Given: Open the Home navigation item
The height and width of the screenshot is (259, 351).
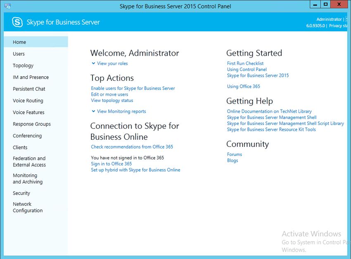Looking at the screenshot, I should [36, 42].
